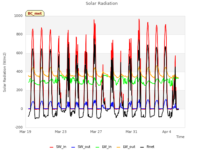204x153 pixels.
Task: Click the Apr 4 x-axis tick
Action: 167,132
